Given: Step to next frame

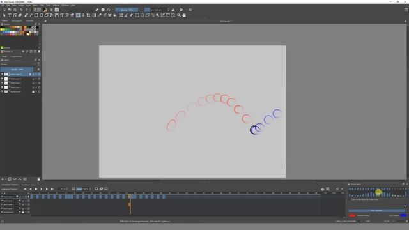Looking at the screenshot, I should (47, 189).
